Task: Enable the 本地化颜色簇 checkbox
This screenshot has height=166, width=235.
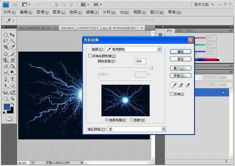Action: (x=90, y=56)
